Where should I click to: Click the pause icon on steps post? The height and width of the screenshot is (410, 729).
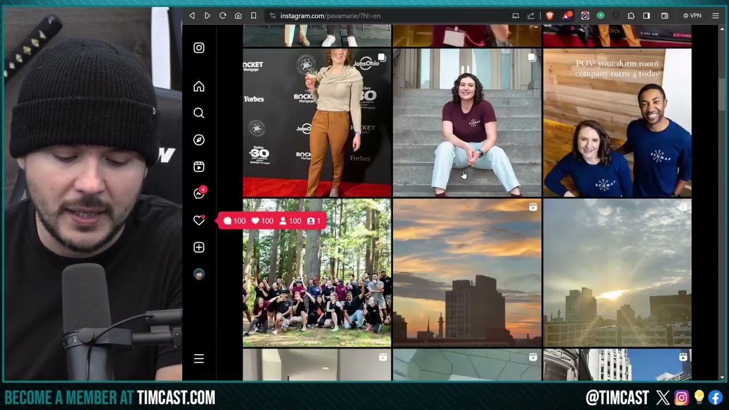point(465,69)
